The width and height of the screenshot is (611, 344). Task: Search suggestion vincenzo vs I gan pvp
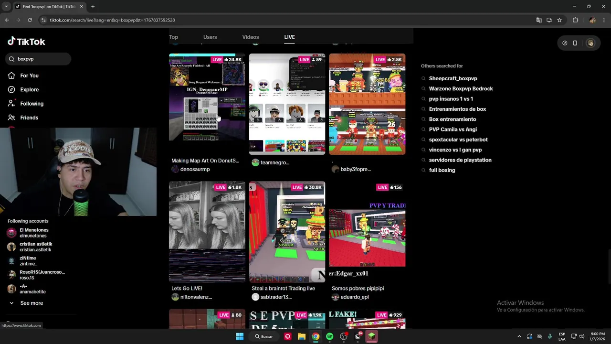[x=455, y=150]
